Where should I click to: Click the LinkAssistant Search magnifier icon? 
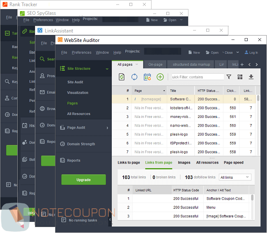tap(42, 59)
